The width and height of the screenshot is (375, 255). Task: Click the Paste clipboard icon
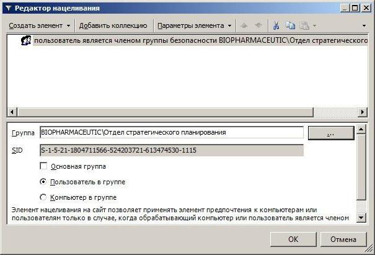tap(304, 25)
